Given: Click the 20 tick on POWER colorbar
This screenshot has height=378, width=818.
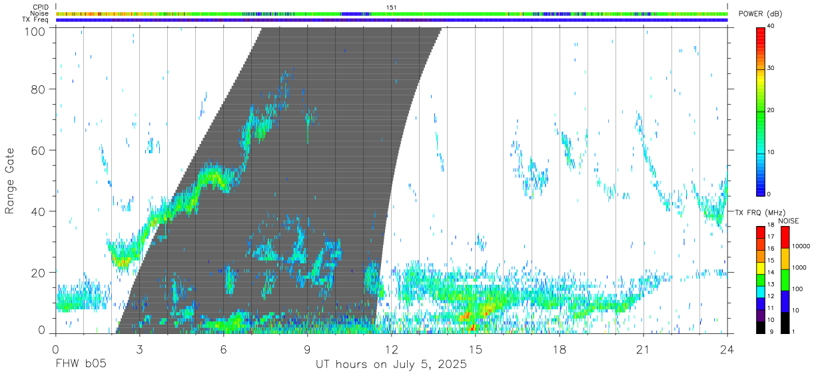Looking at the screenshot, I should [x=772, y=111].
